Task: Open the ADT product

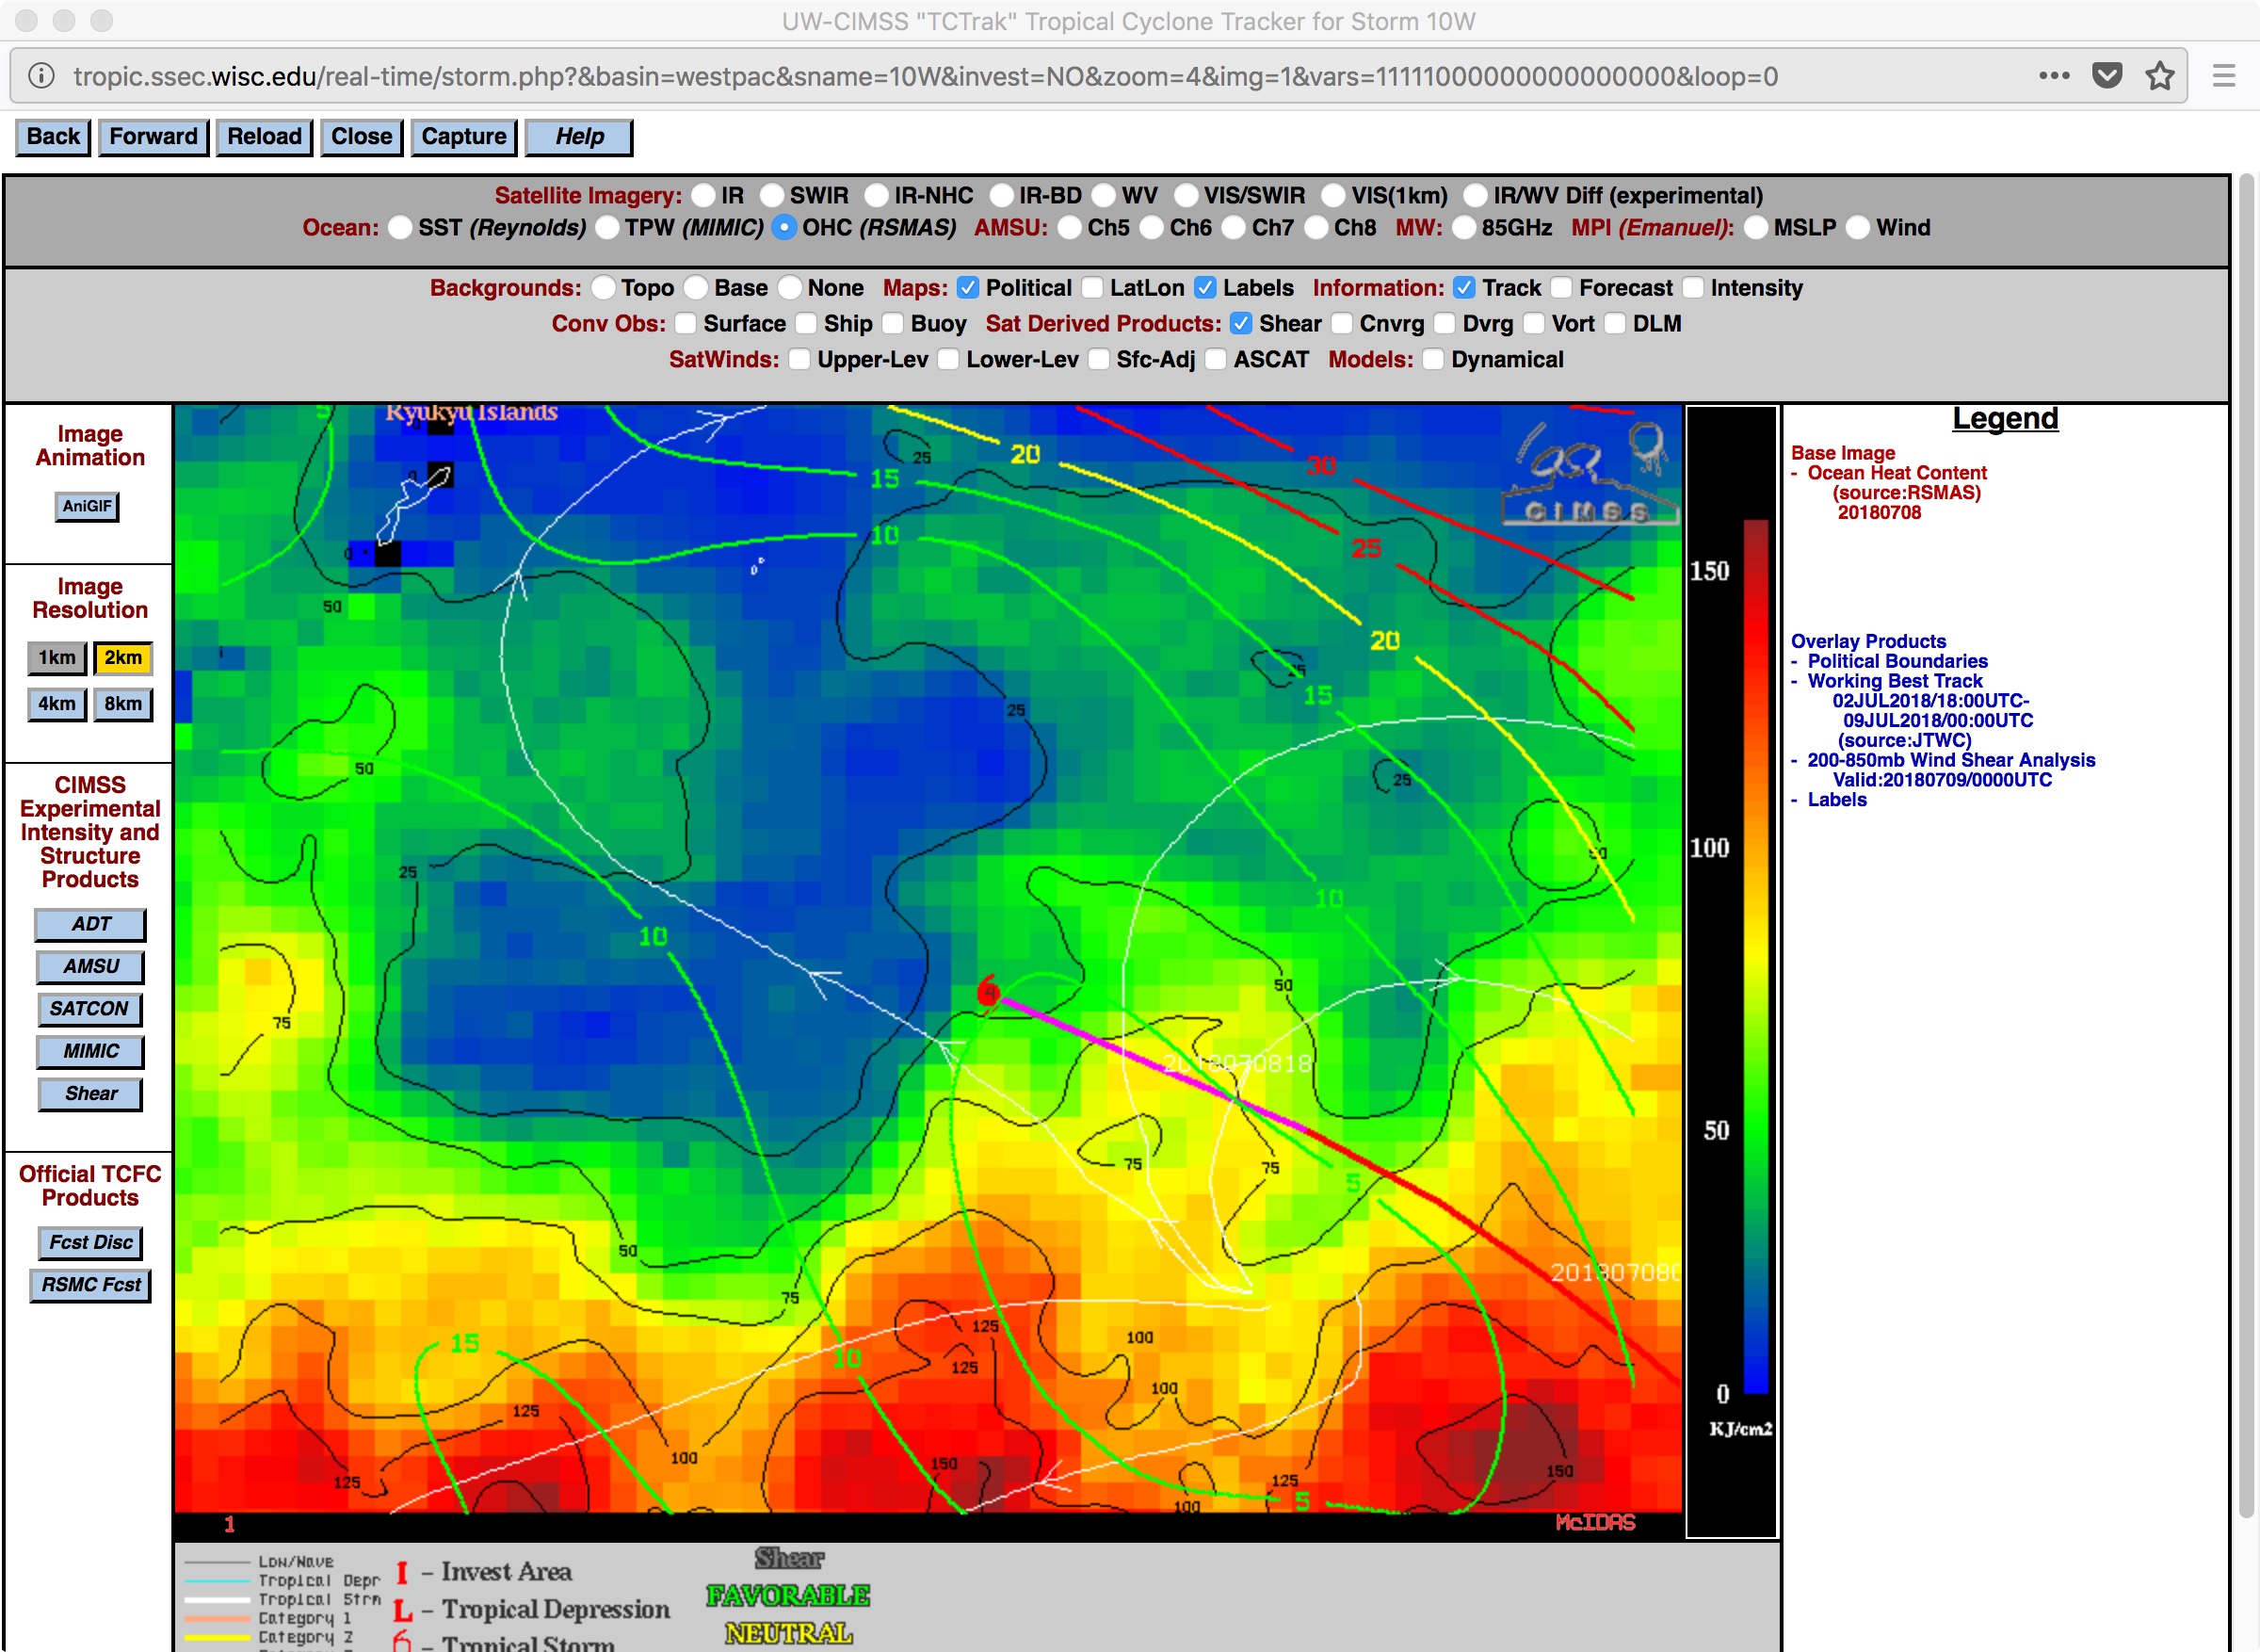Action: [90, 925]
